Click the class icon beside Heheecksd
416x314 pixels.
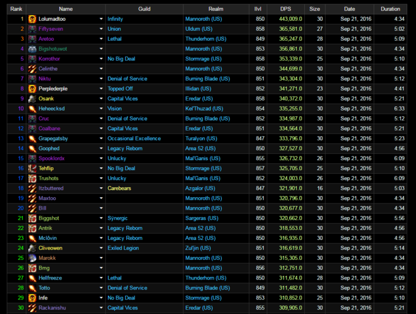click(32, 109)
